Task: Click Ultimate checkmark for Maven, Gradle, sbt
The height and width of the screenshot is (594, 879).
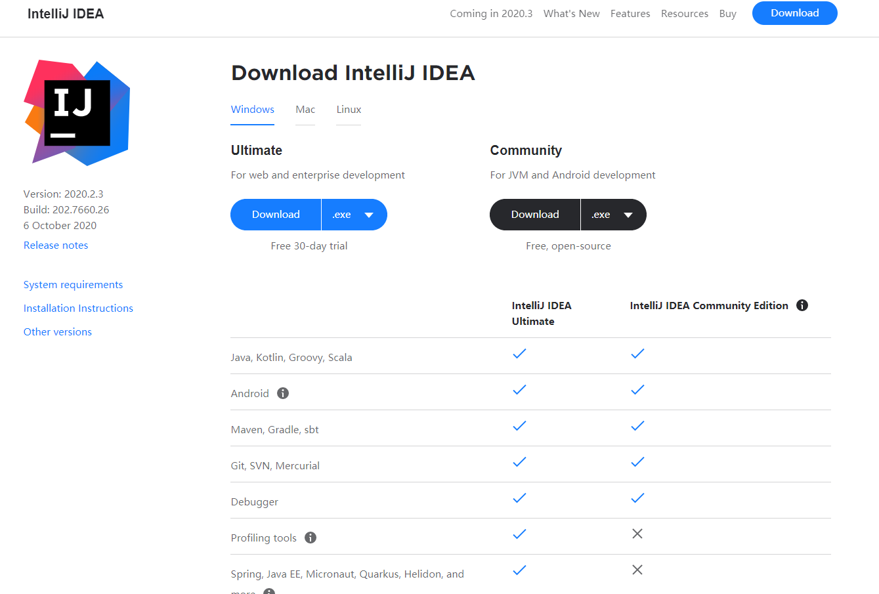Action: coord(519,426)
